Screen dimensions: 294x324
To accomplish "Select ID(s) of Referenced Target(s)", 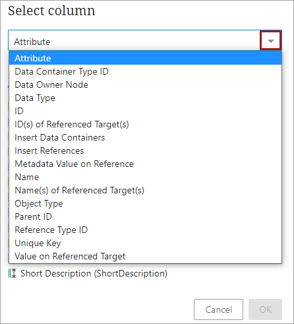I will click(x=145, y=124).
